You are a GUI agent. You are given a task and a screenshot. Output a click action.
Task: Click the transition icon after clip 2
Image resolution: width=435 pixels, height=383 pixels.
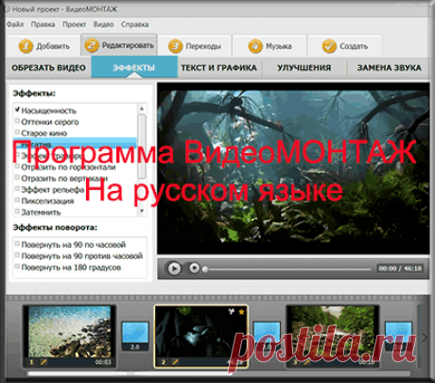(267, 336)
